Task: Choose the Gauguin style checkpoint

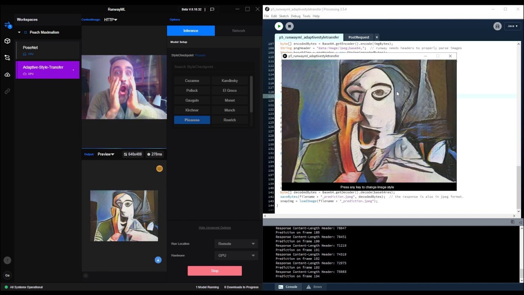Action: (x=192, y=100)
